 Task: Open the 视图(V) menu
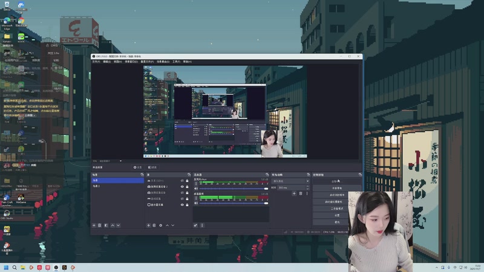pyautogui.click(x=117, y=62)
